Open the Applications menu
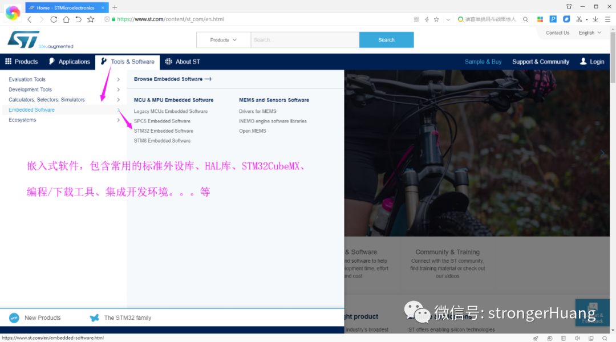 [70, 62]
